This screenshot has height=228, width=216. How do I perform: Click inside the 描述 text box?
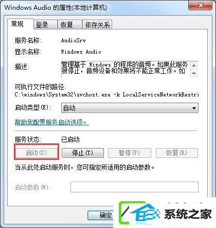coord(125,69)
